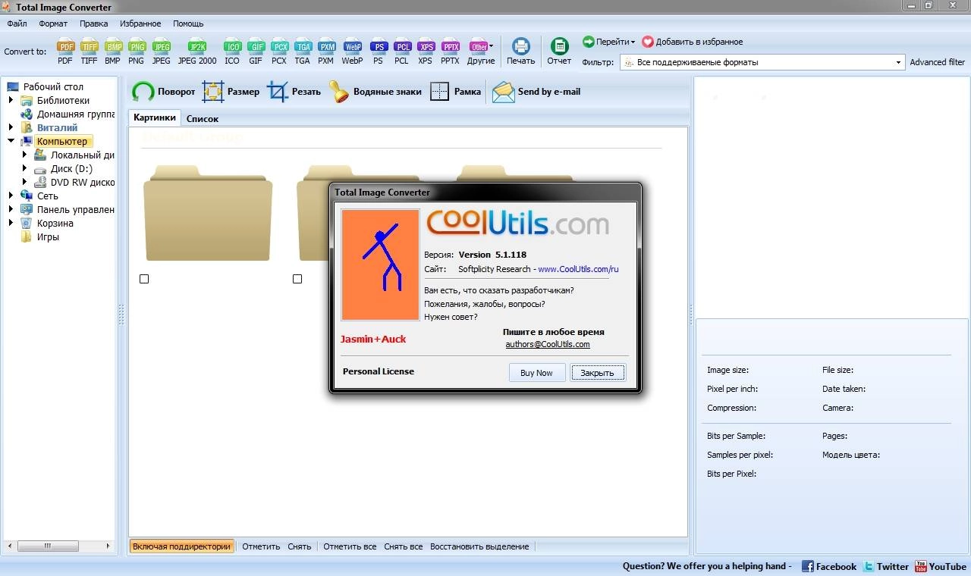Image resolution: width=971 pixels, height=576 pixels.
Task: Click Восстановить выделение
Action: pyautogui.click(x=479, y=546)
